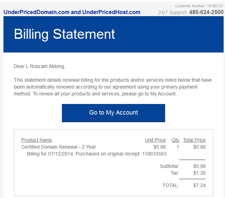Click the 24/7 Support label

coord(173,12)
